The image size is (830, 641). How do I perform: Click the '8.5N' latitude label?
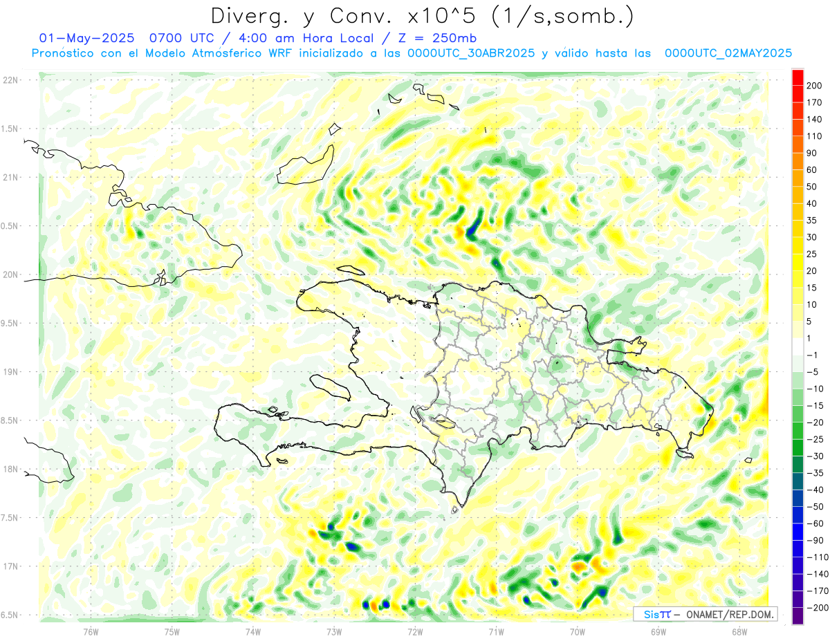tap(10, 420)
